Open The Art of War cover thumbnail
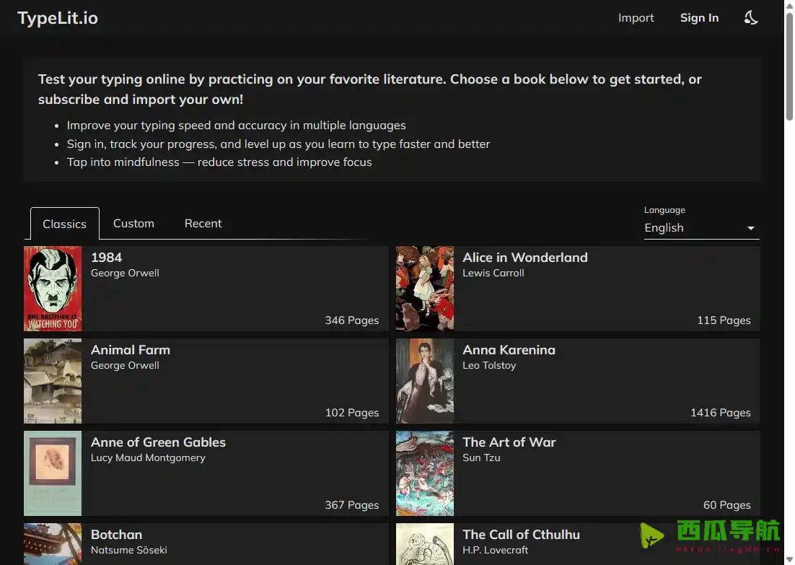This screenshot has width=795, height=565. pos(425,473)
